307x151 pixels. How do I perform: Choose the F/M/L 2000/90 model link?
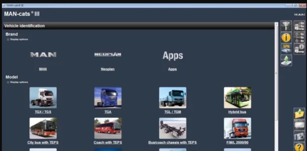point(237,142)
